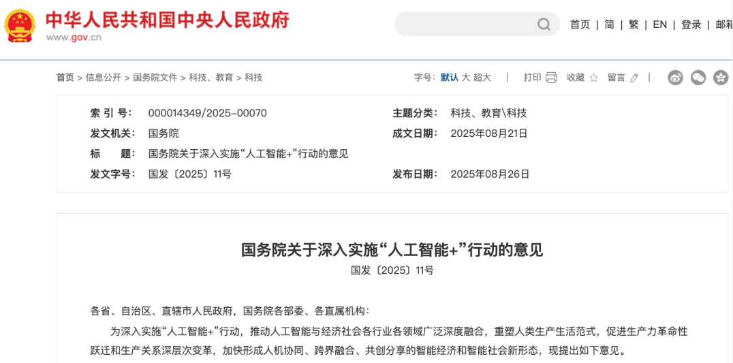Click the bold article headline
Image resolution: width=733 pixels, height=363 pixels.
(392, 250)
